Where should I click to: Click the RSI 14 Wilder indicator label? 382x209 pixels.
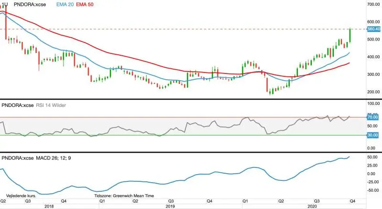(51, 105)
